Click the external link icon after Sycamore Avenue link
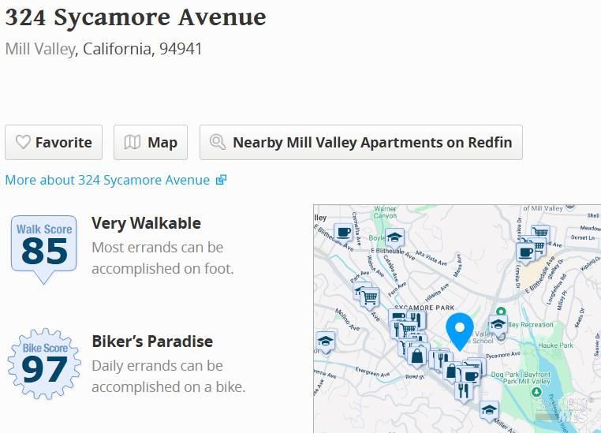The height and width of the screenshot is (433, 601). pyautogui.click(x=221, y=180)
